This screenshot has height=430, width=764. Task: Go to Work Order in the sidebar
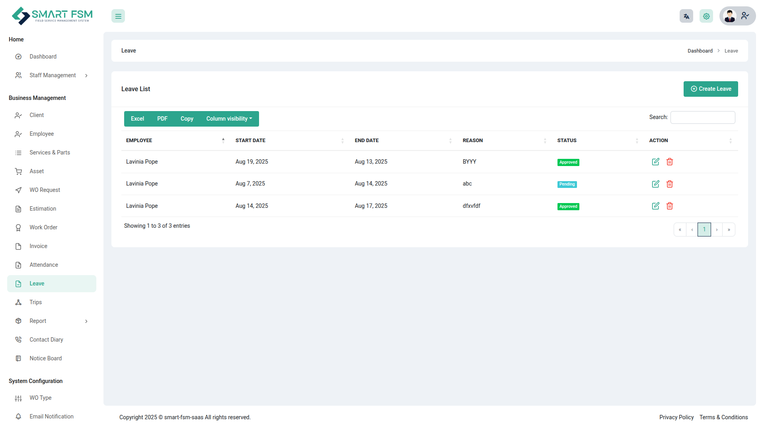43,227
